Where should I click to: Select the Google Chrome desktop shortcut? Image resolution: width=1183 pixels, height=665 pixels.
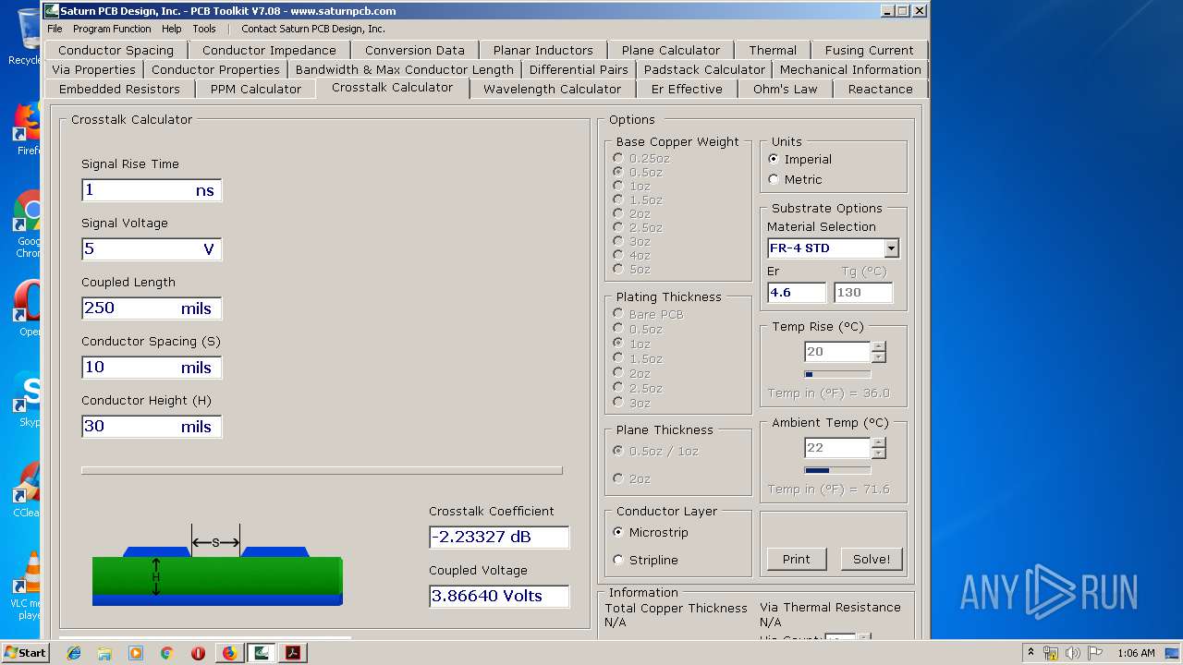(x=27, y=224)
